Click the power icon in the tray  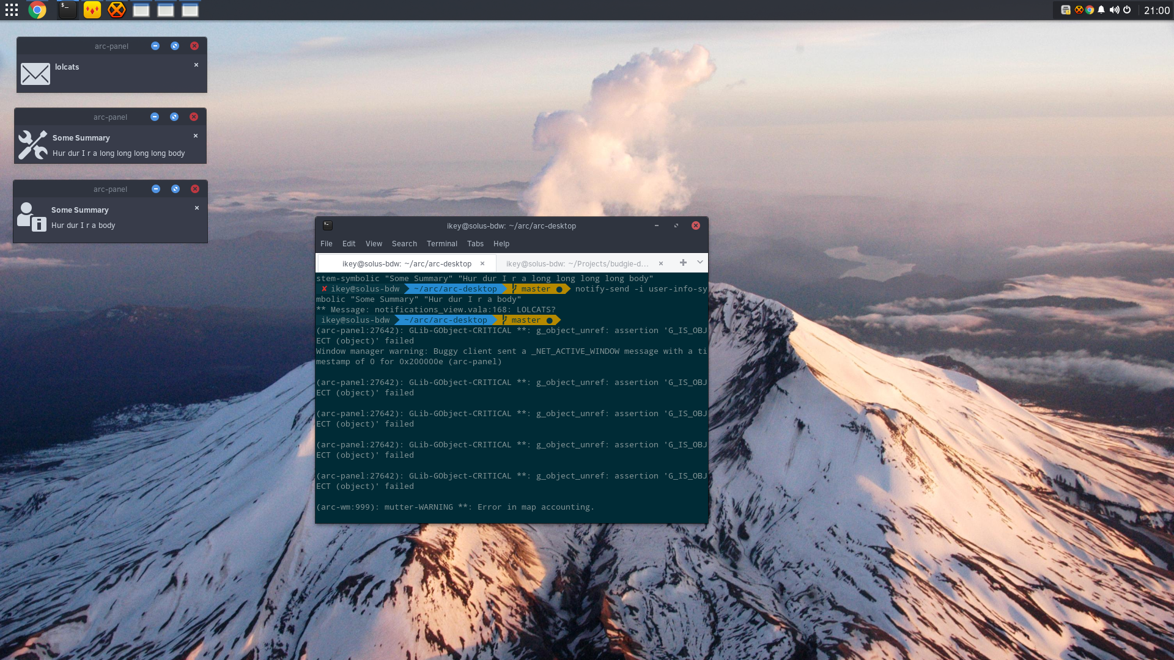(x=1127, y=10)
